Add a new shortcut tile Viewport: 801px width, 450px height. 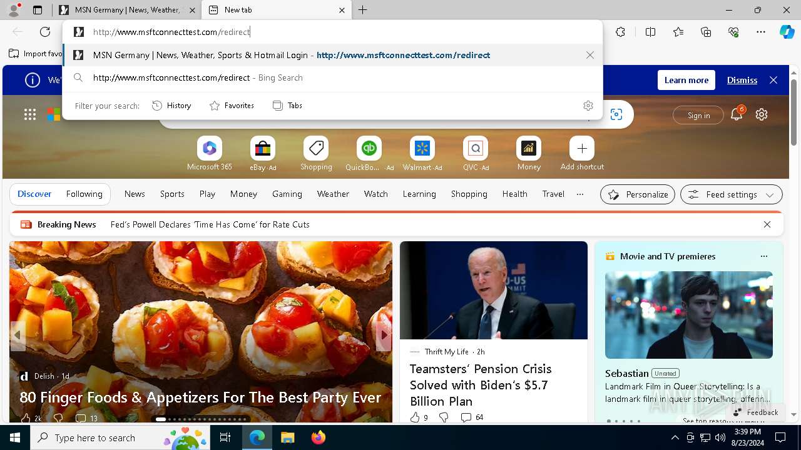click(x=582, y=154)
